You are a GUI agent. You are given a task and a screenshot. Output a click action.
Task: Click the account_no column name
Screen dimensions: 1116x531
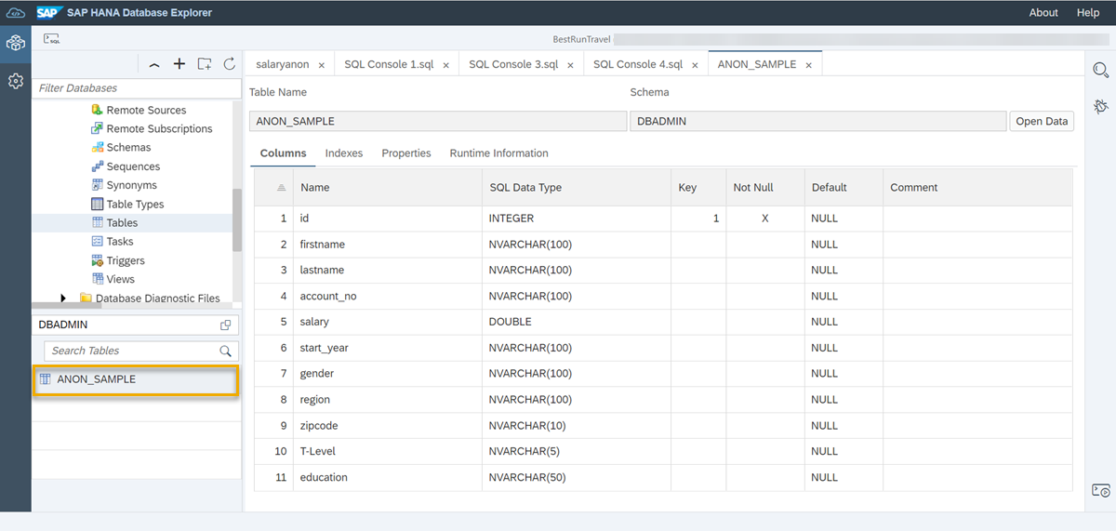tap(328, 296)
